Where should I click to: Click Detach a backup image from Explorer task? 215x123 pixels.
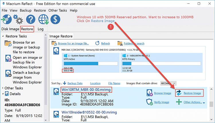pyautogui.click(x=27, y=77)
